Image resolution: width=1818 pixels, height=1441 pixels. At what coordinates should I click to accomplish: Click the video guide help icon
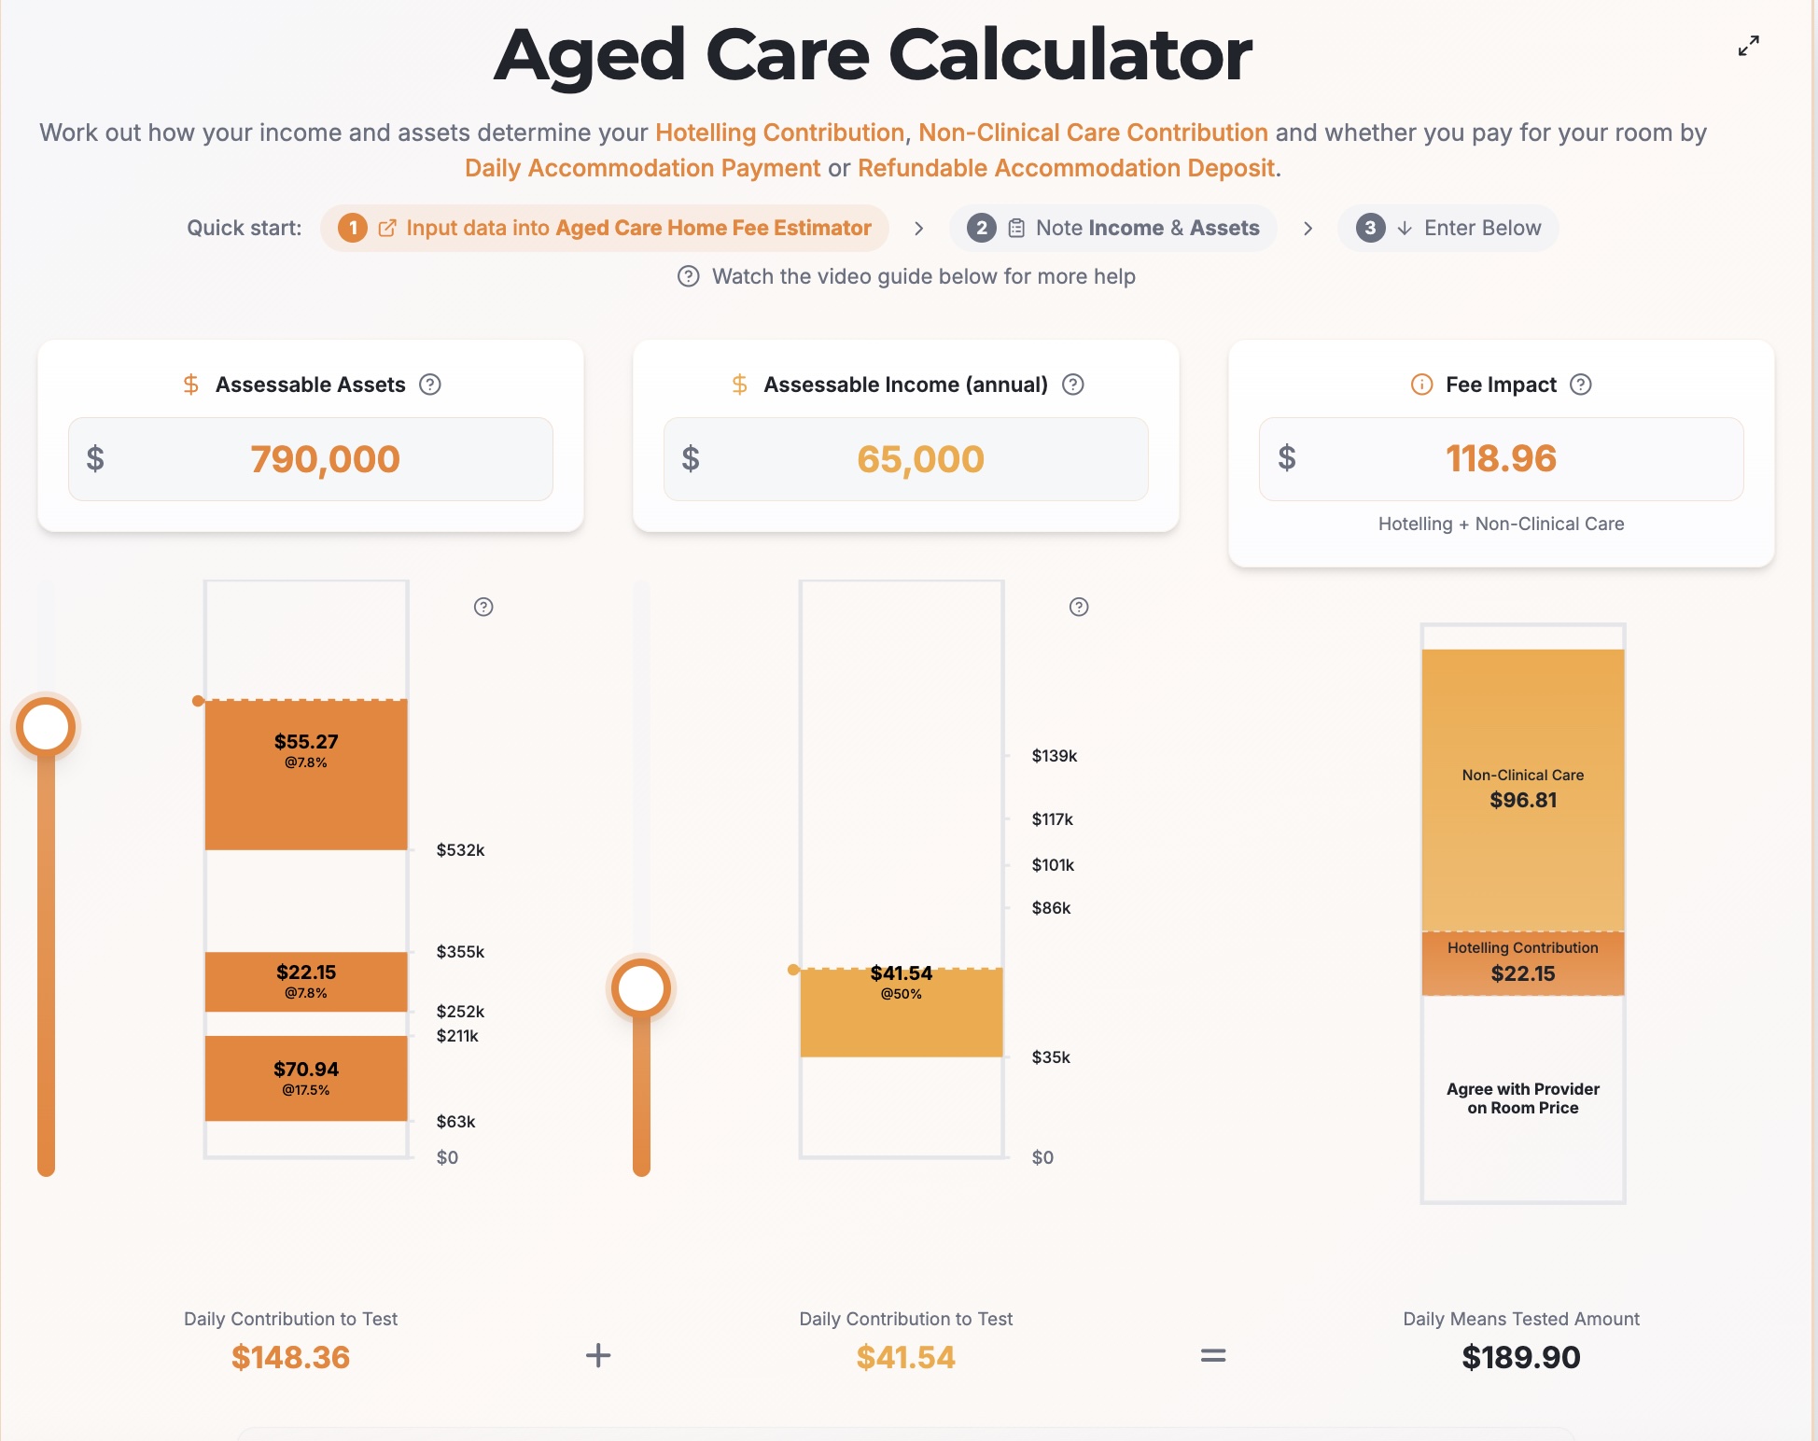(689, 276)
